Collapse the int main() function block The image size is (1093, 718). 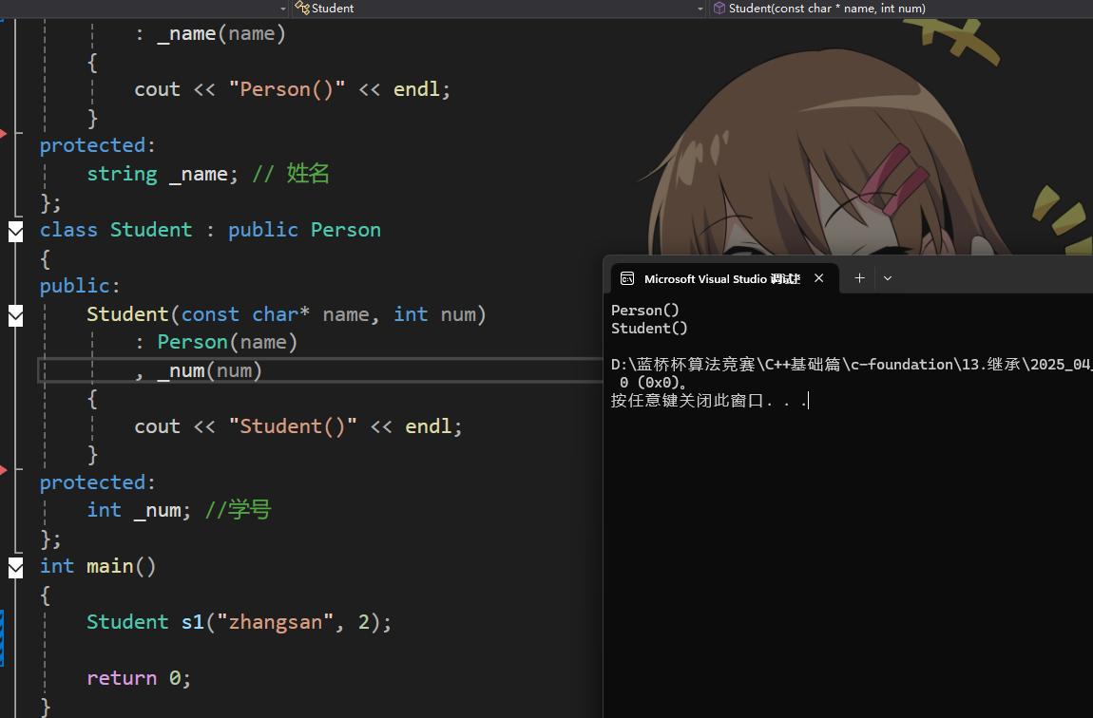15,568
